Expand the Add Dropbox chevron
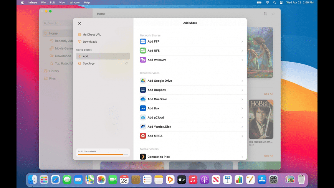Screen dimensions: 334x188 (242, 90)
